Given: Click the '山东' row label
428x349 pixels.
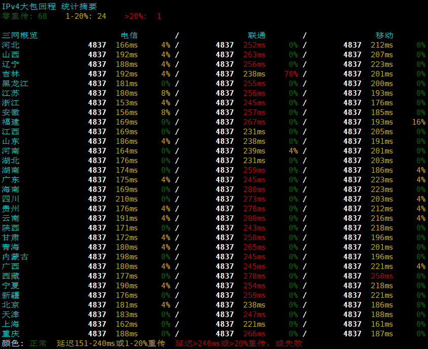Looking at the screenshot, I should 11,141.
